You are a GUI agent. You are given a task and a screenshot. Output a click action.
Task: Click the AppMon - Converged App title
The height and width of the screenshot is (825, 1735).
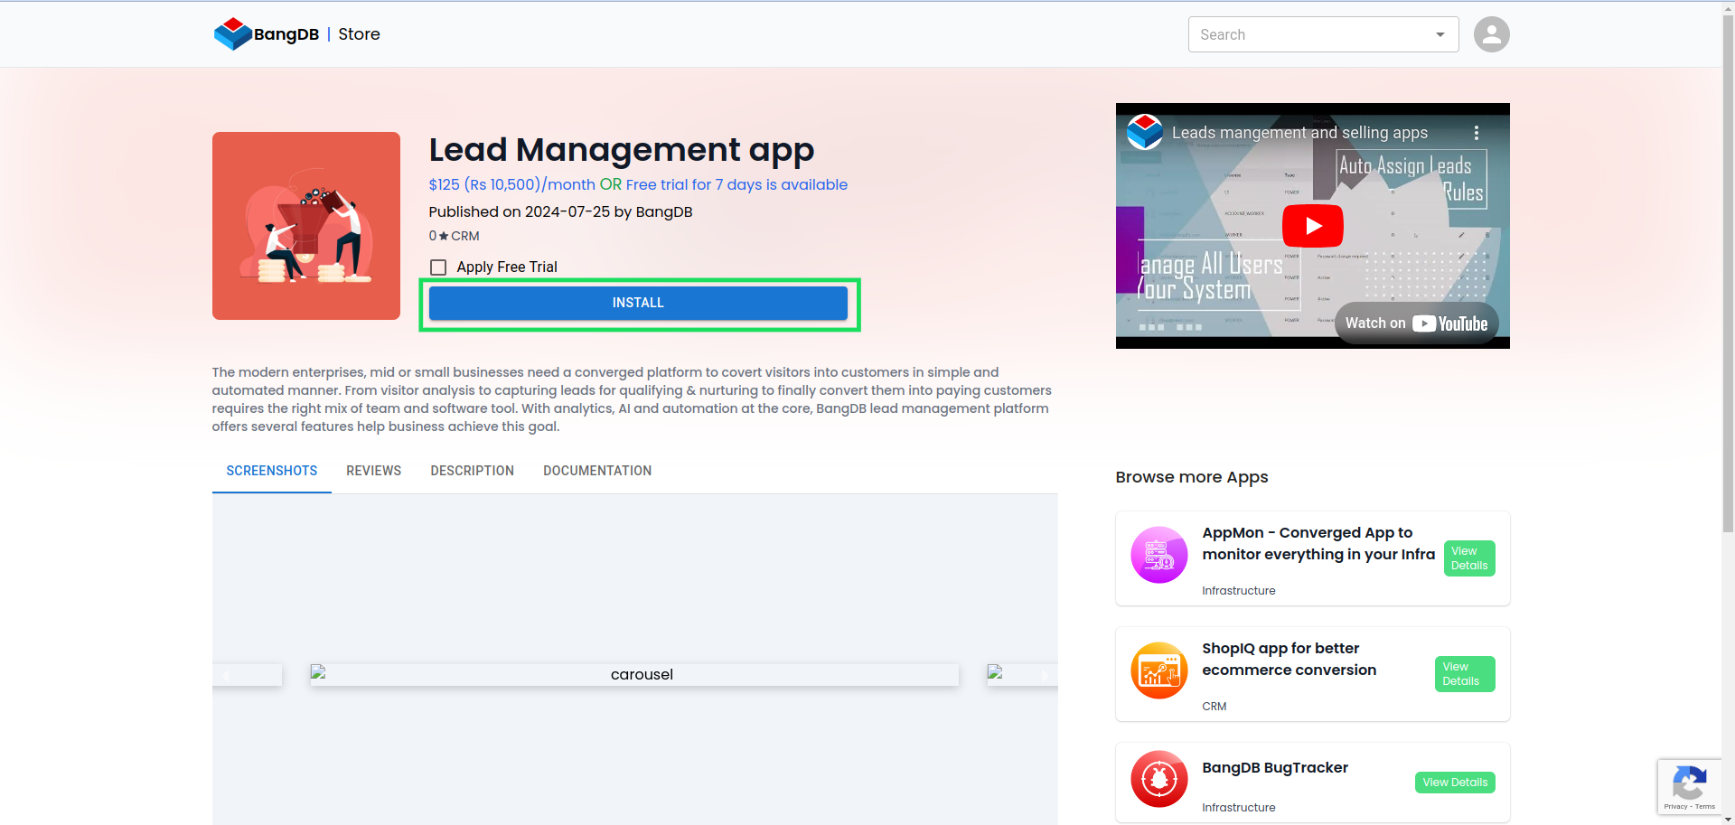(1318, 543)
